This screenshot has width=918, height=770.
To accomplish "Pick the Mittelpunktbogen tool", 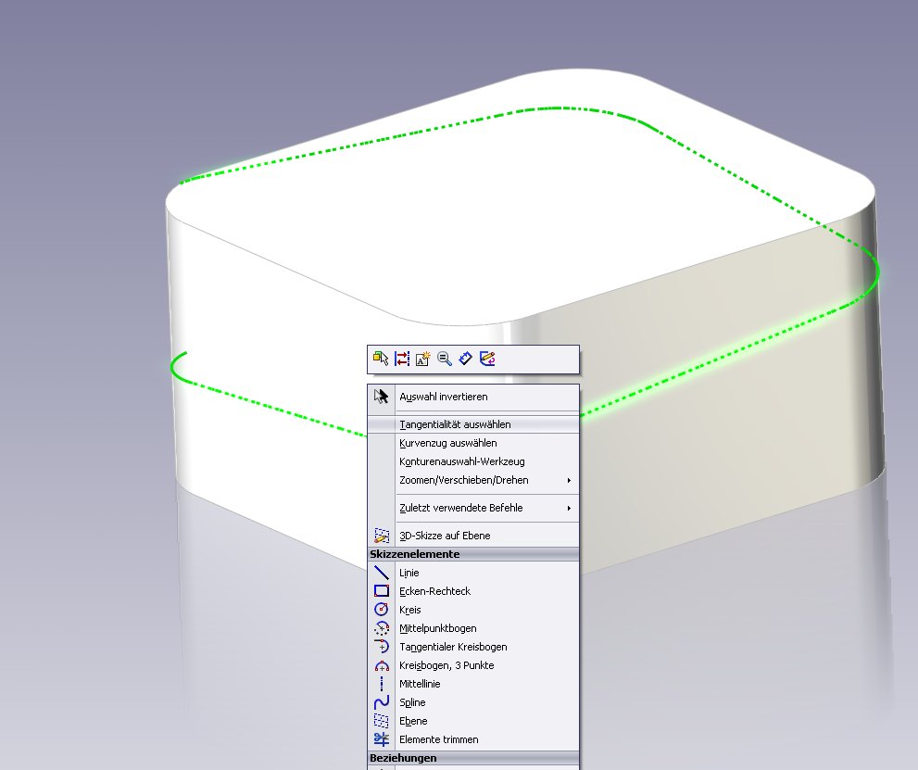I will (473, 628).
